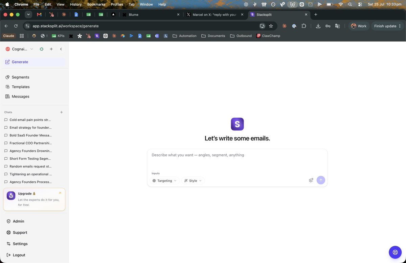Switch to the Blume tab
The height and width of the screenshot is (263, 406).
click(x=151, y=15)
